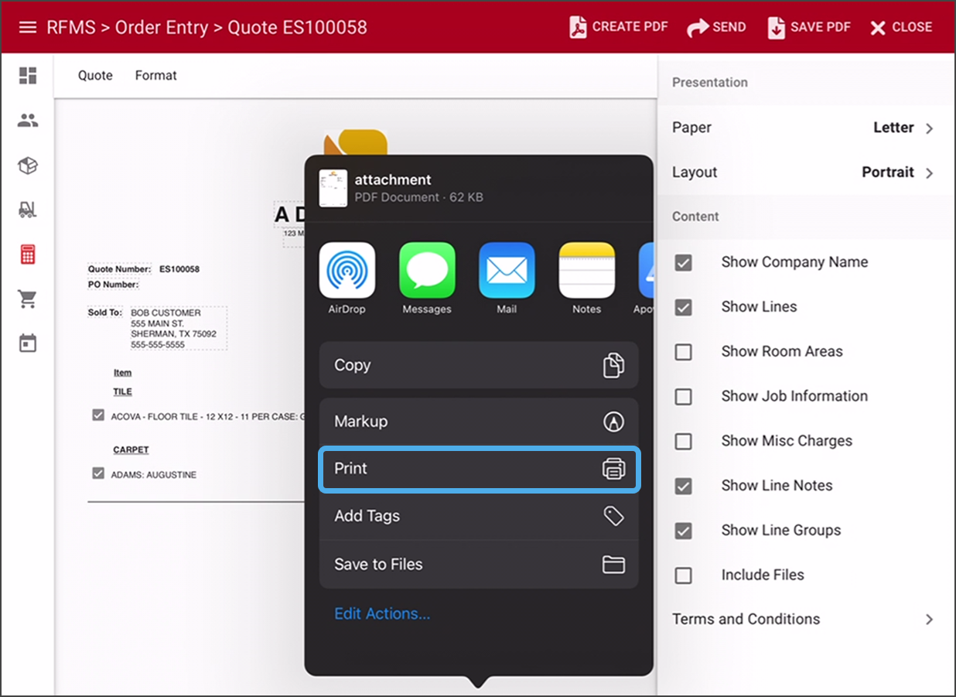The height and width of the screenshot is (697, 956).
Task: Open the calendar icon in the sidebar
Action: coord(28,342)
